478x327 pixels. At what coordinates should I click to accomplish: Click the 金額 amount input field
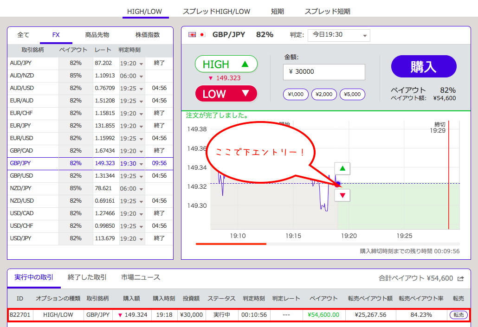point(324,72)
